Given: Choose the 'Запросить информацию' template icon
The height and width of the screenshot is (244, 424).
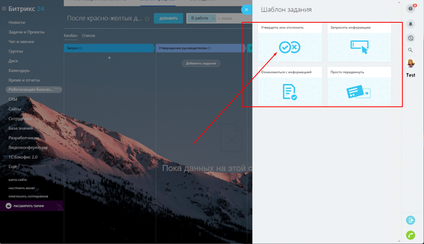Looking at the screenshot, I should point(359,46).
